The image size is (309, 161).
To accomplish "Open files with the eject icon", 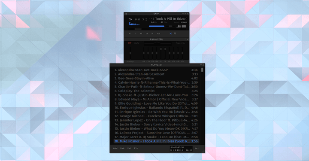I will tap(159, 33).
